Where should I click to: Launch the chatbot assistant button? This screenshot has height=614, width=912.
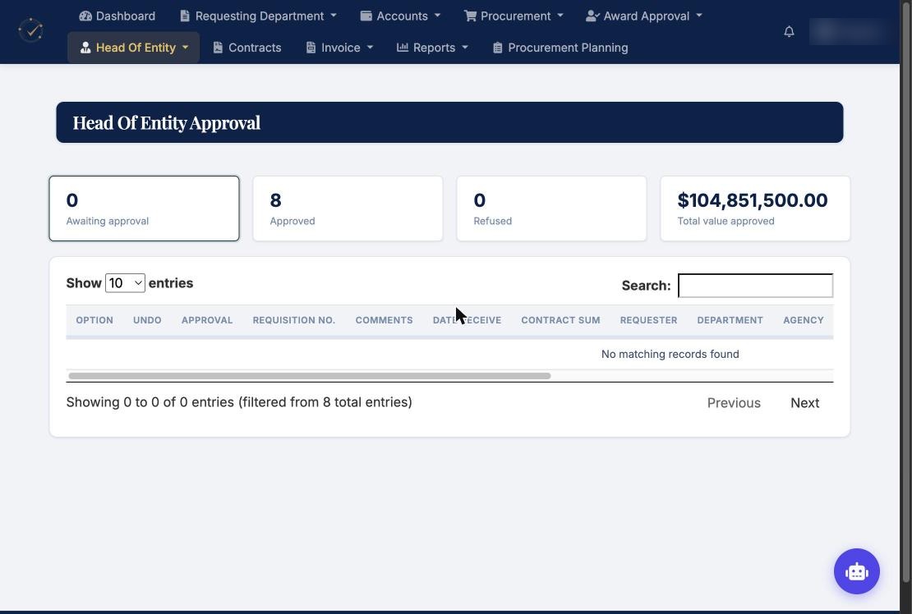pos(856,571)
